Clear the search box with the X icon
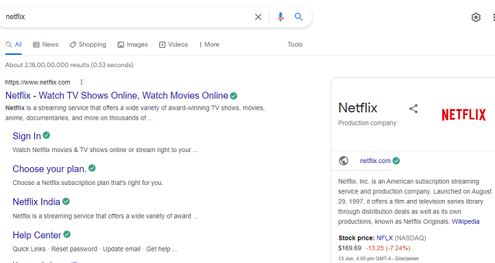Image resolution: width=495 pixels, height=263 pixels. click(258, 16)
